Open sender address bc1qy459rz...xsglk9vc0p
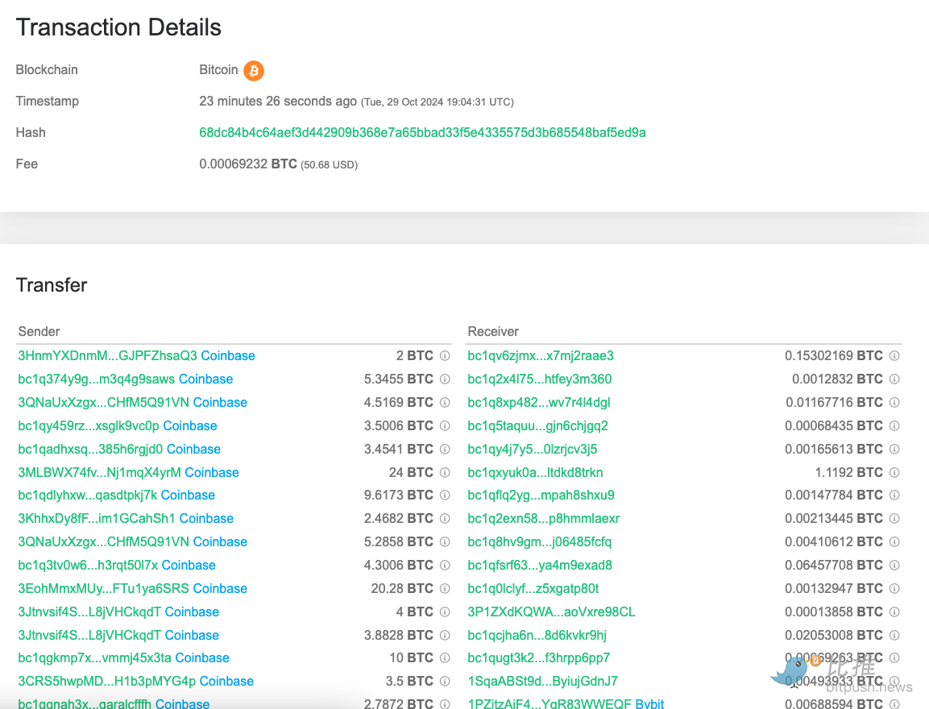Image resolution: width=929 pixels, height=709 pixels. click(89, 426)
